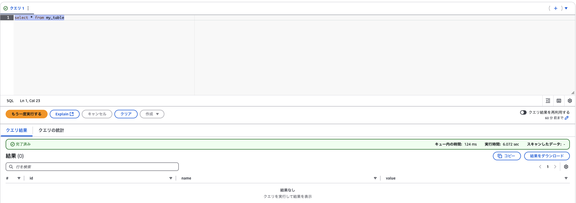The width and height of the screenshot is (576, 203).
Task: Click the SQL line 1 query text
Action: pos(39,18)
